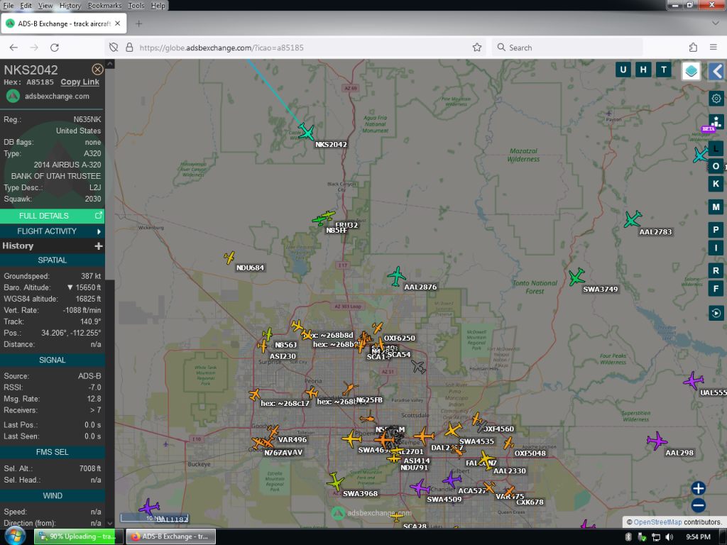Open tracking protection shield icon
727x545 pixels.
[x=114, y=48]
